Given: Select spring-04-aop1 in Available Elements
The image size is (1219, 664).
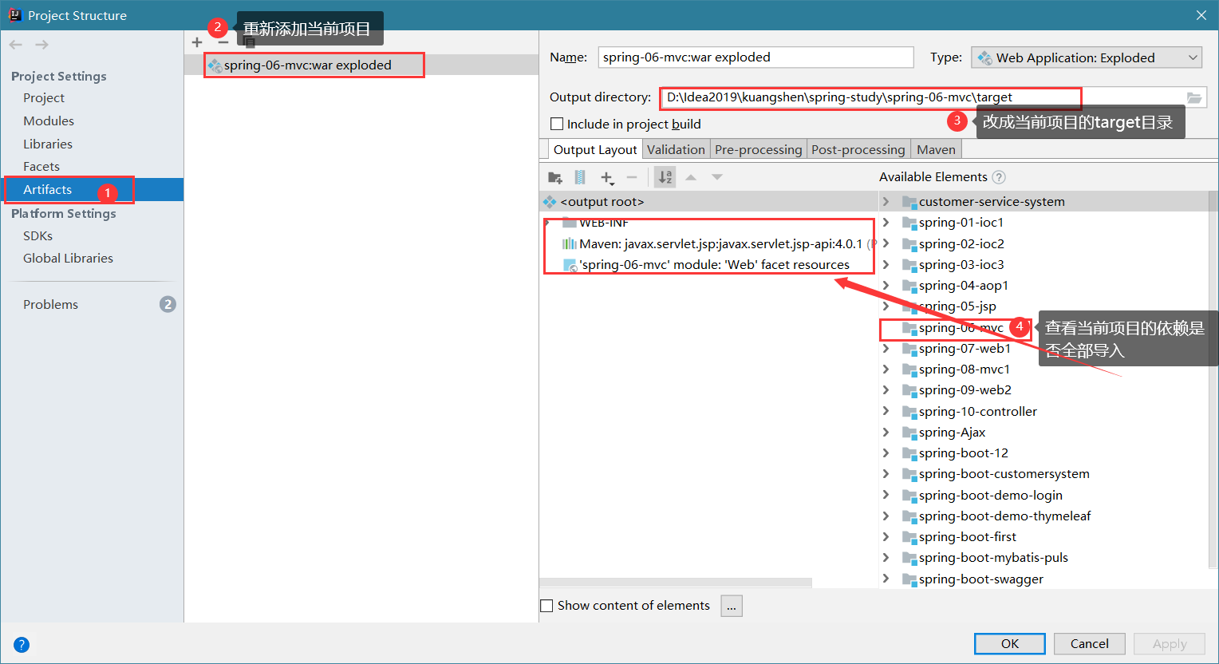Looking at the screenshot, I should pyautogui.click(x=964, y=285).
